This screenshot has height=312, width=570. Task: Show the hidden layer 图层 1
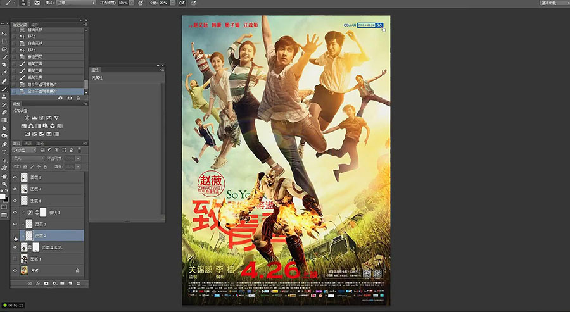(x=15, y=259)
